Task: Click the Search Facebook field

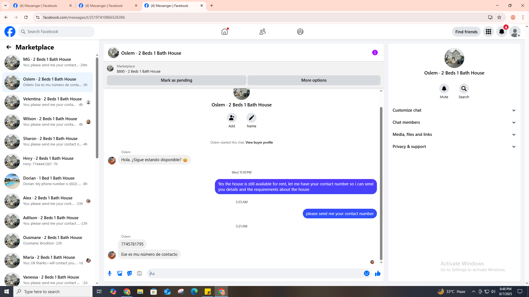Action: 56,32
